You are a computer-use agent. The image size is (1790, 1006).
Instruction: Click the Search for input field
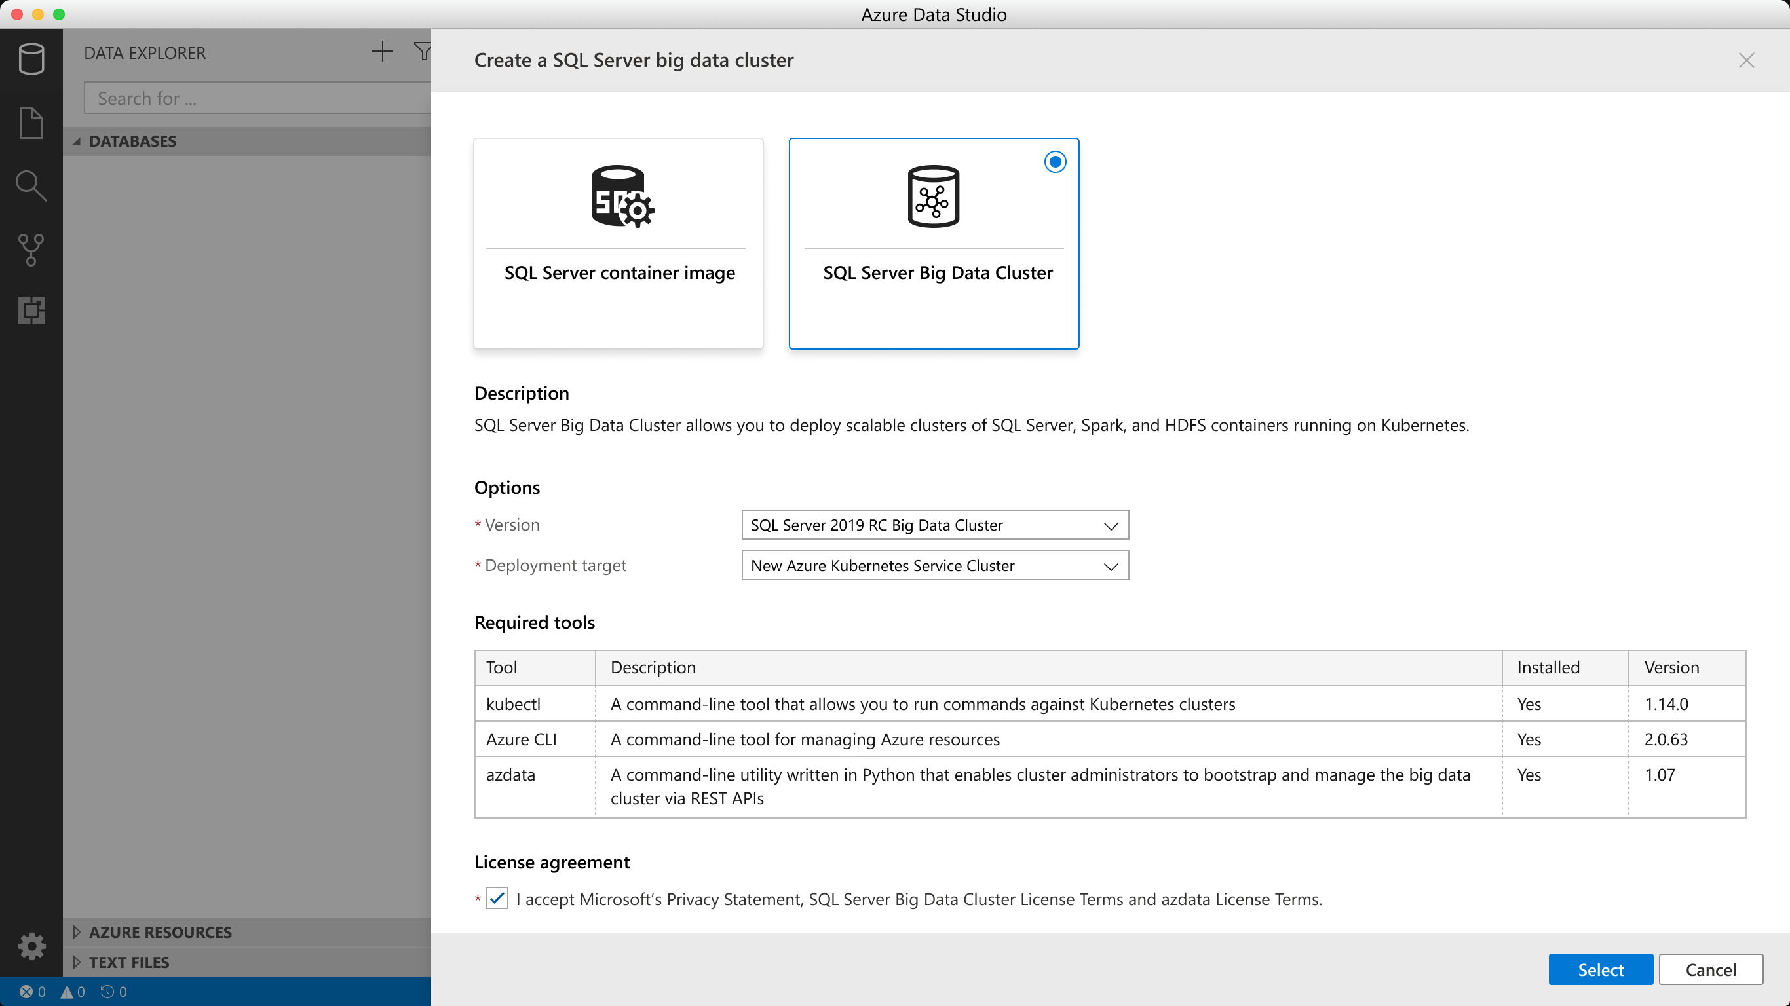pyautogui.click(x=257, y=98)
